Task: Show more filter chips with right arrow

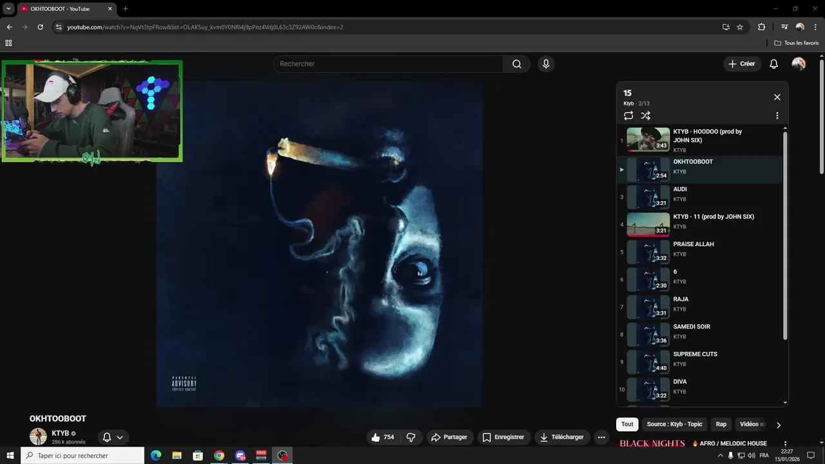Action: [778, 425]
